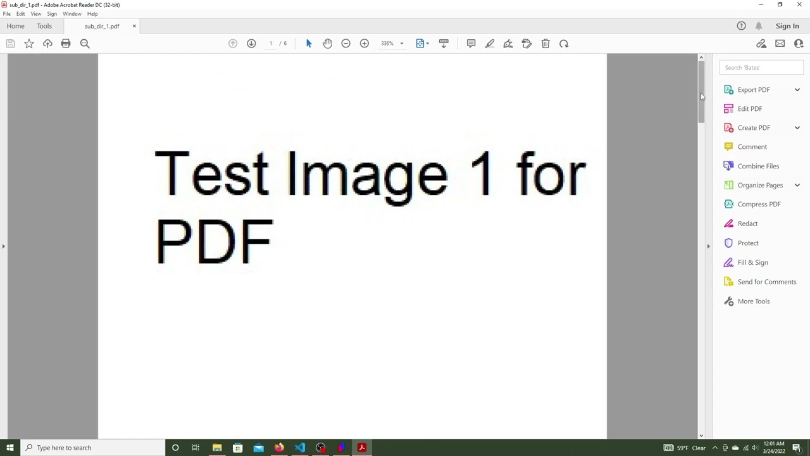Click the vertical scrollbar thumb
Viewport: 810px width, 456px height.
pyautogui.click(x=701, y=92)
